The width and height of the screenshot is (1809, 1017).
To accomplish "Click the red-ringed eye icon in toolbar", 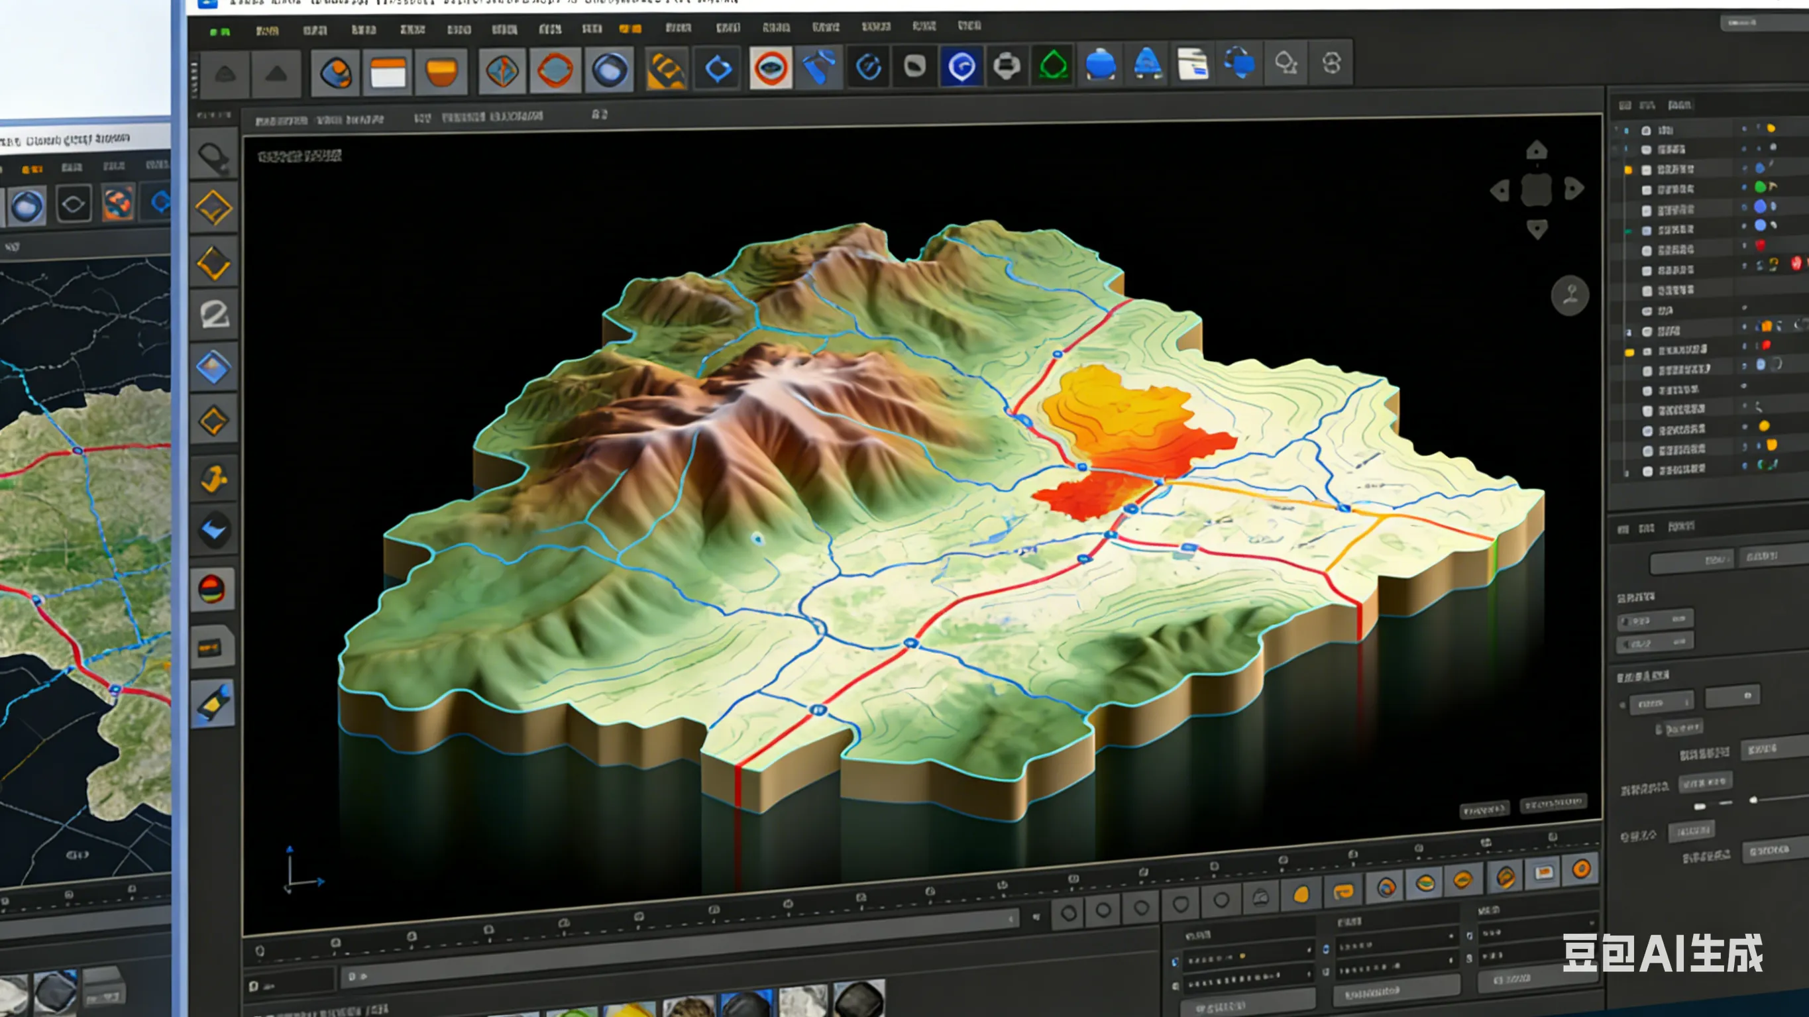I will pos(771,68).
